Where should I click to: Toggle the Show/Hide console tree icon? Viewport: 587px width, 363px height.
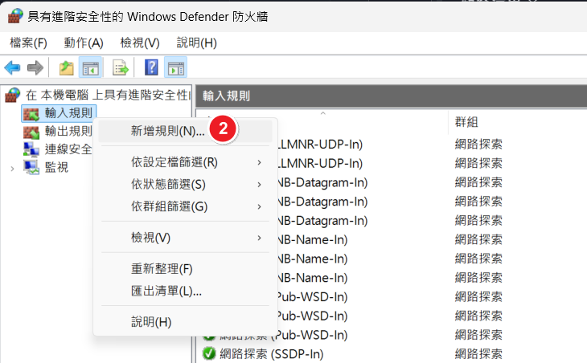tap(90, 67)
